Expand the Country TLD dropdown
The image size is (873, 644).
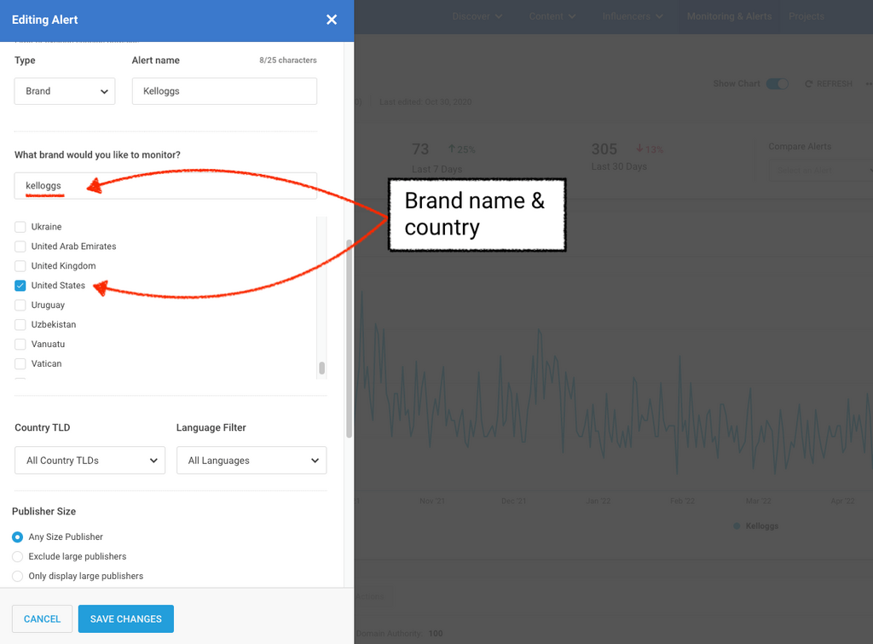point(90,461)
